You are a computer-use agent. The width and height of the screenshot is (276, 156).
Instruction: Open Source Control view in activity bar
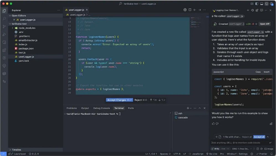4,26
